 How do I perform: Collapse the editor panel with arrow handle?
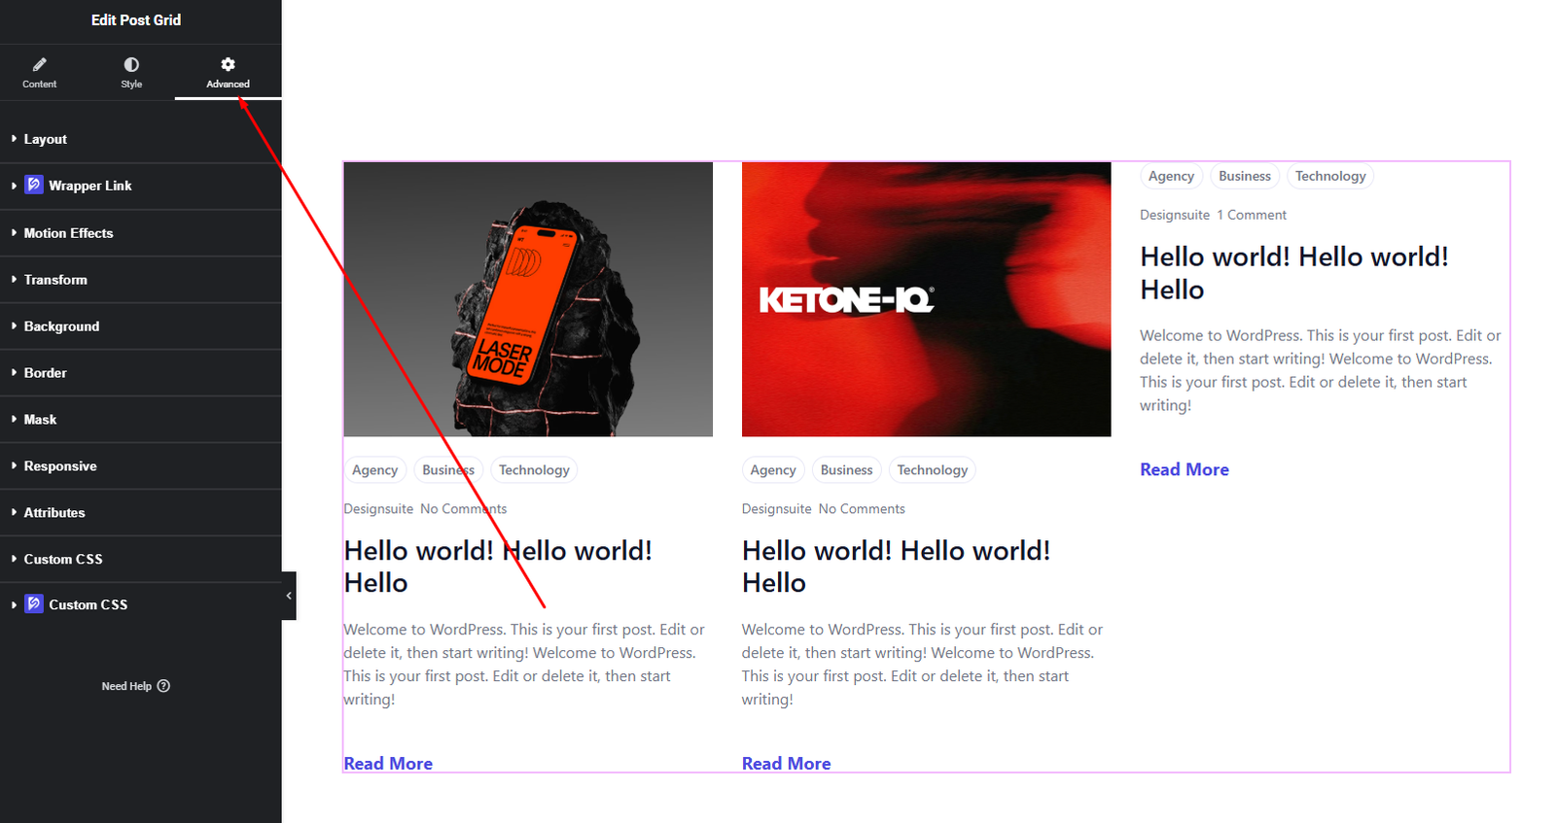pos(289,596)
